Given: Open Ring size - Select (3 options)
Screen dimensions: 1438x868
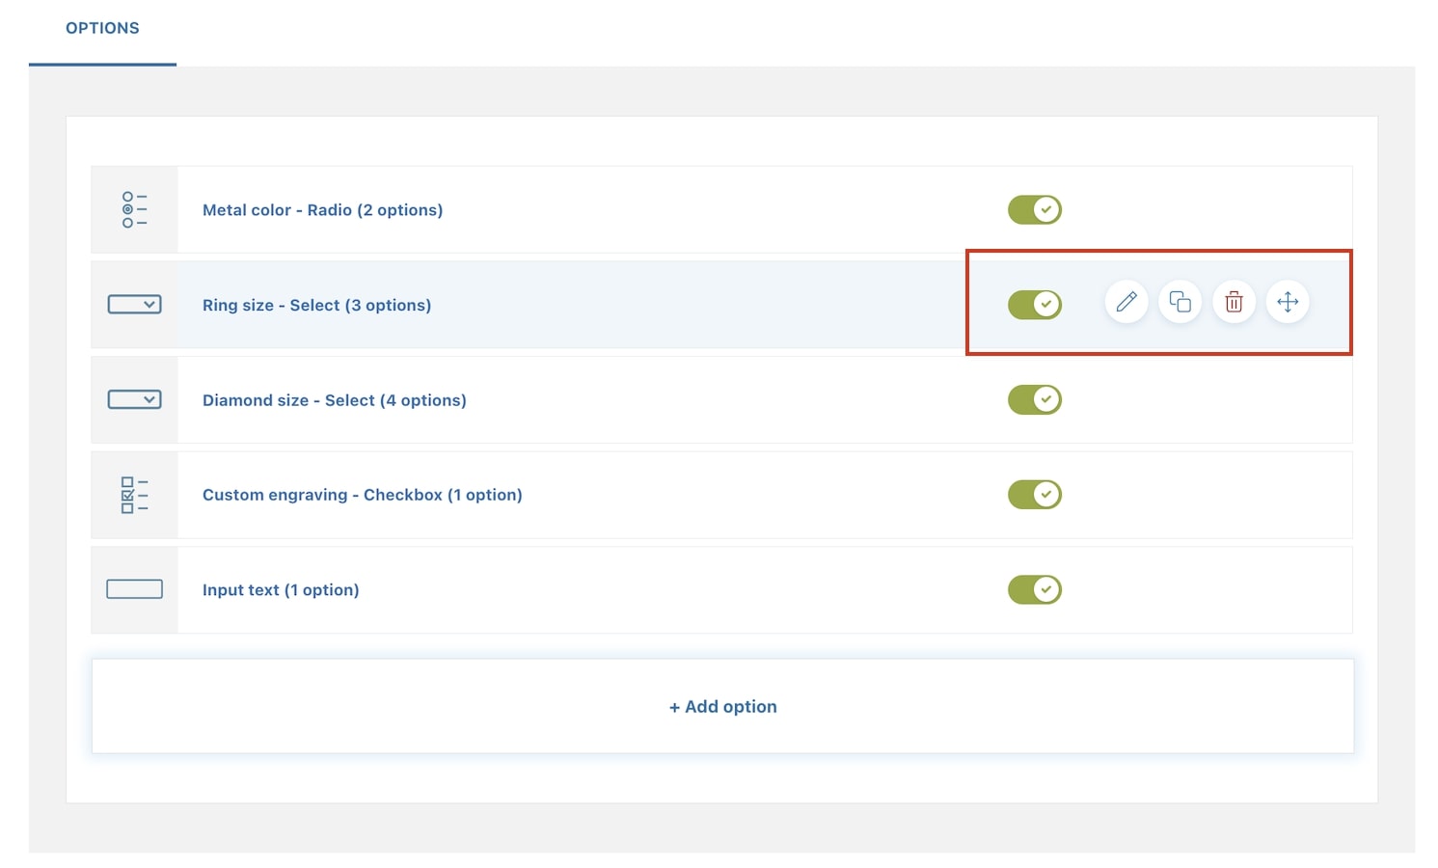Looking at the screenshot, I should 317,305.
